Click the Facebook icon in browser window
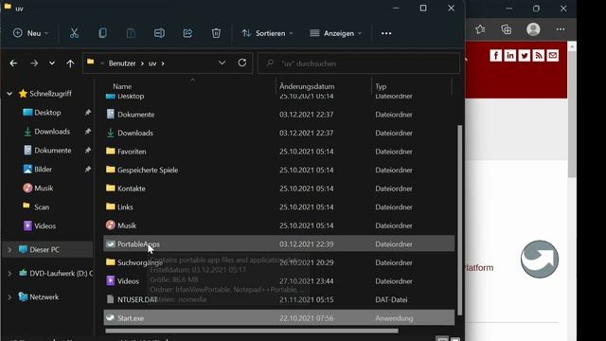 tap(496, 55)
